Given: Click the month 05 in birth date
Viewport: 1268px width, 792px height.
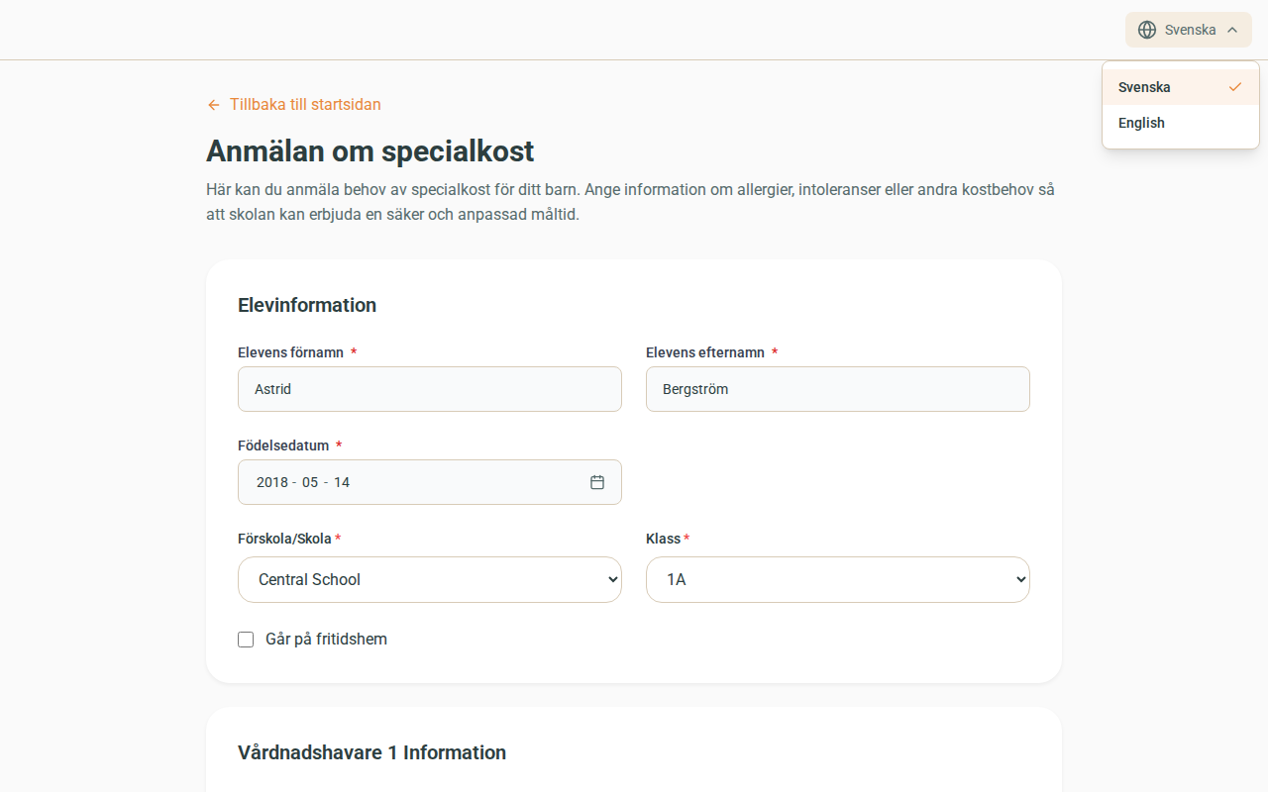Looking at the screenshot, I should pyautogui.click(x=310, y=482).
